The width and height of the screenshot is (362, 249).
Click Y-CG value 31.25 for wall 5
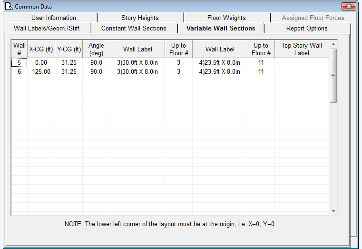[68, 63]
